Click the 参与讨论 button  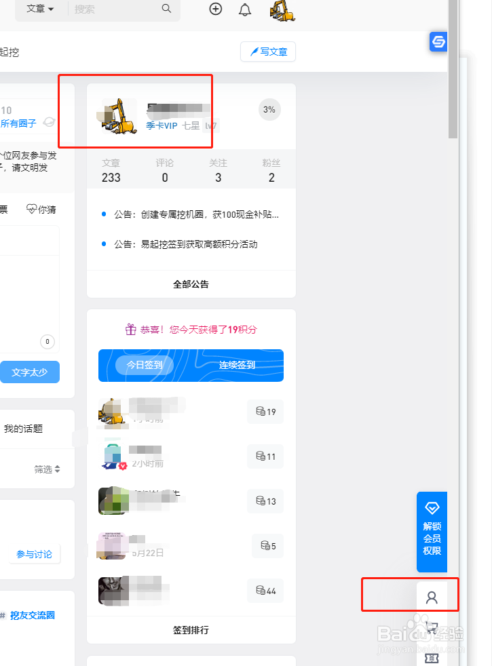[35, 554]
